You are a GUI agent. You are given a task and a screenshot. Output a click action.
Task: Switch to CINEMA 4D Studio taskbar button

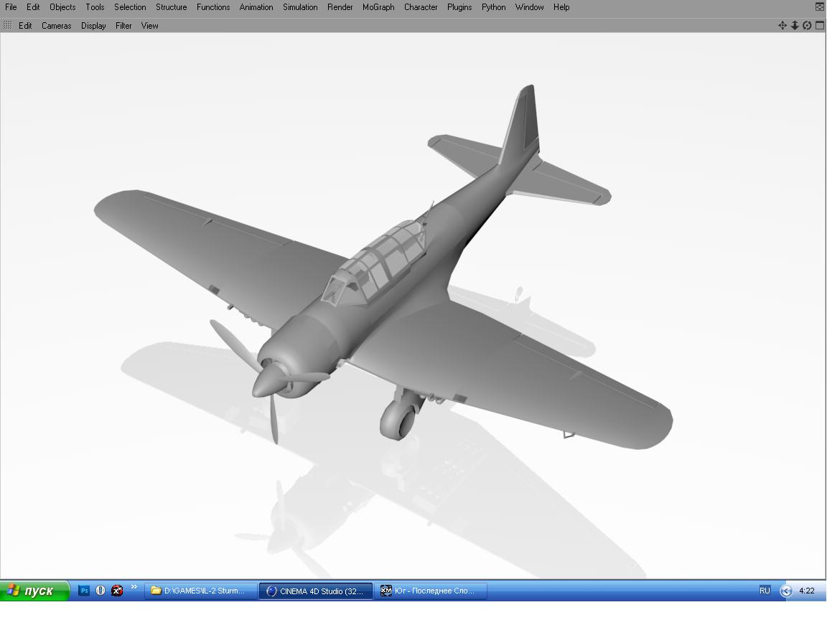click(x=315, y=591)
